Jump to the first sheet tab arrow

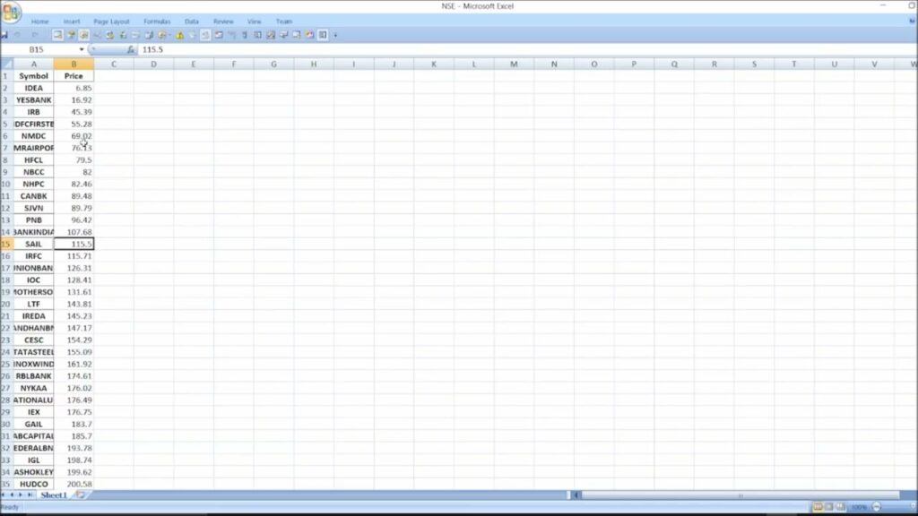point(4,494)
